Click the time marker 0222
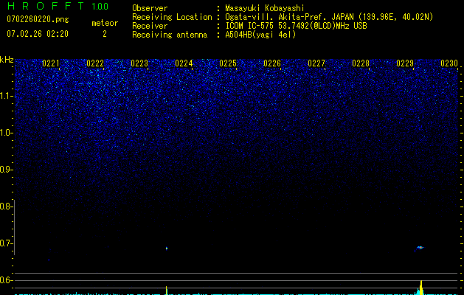 [95, 63]
